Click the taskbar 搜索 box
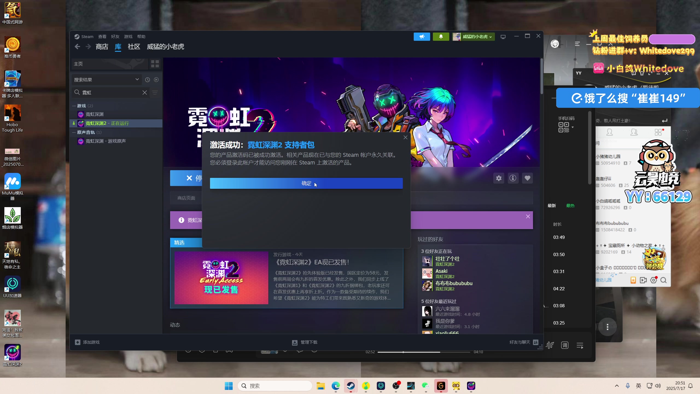The height and width of the screenshot is (394, 700). pyautogui.click(x=275, y=386)
